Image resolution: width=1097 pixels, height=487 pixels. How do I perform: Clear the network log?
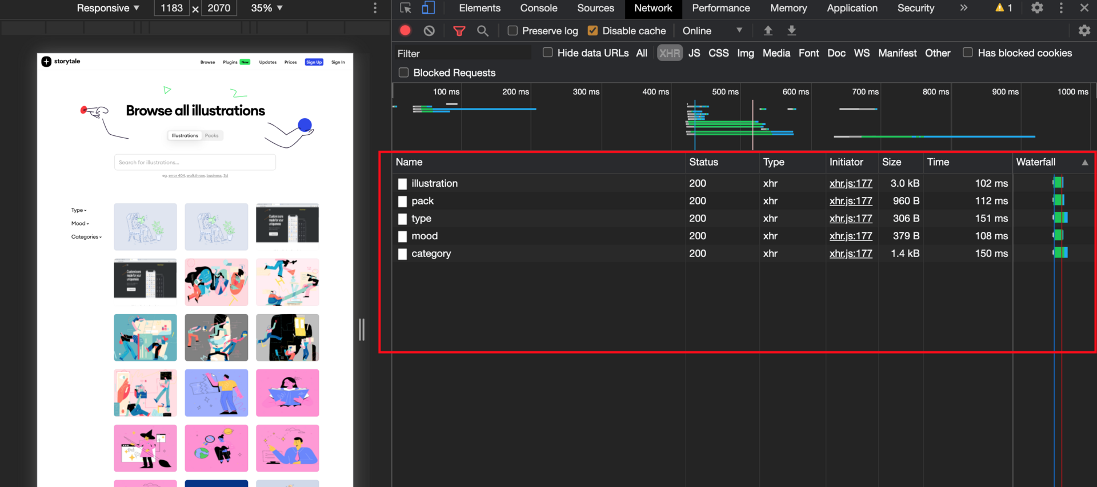click(x=429, y=31)
